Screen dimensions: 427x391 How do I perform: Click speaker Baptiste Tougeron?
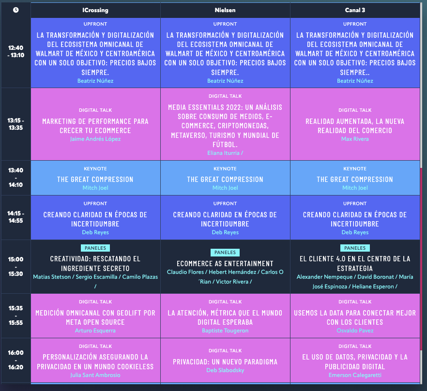(225, 331)
